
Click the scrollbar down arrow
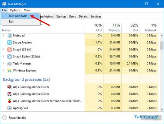[161, 109]
